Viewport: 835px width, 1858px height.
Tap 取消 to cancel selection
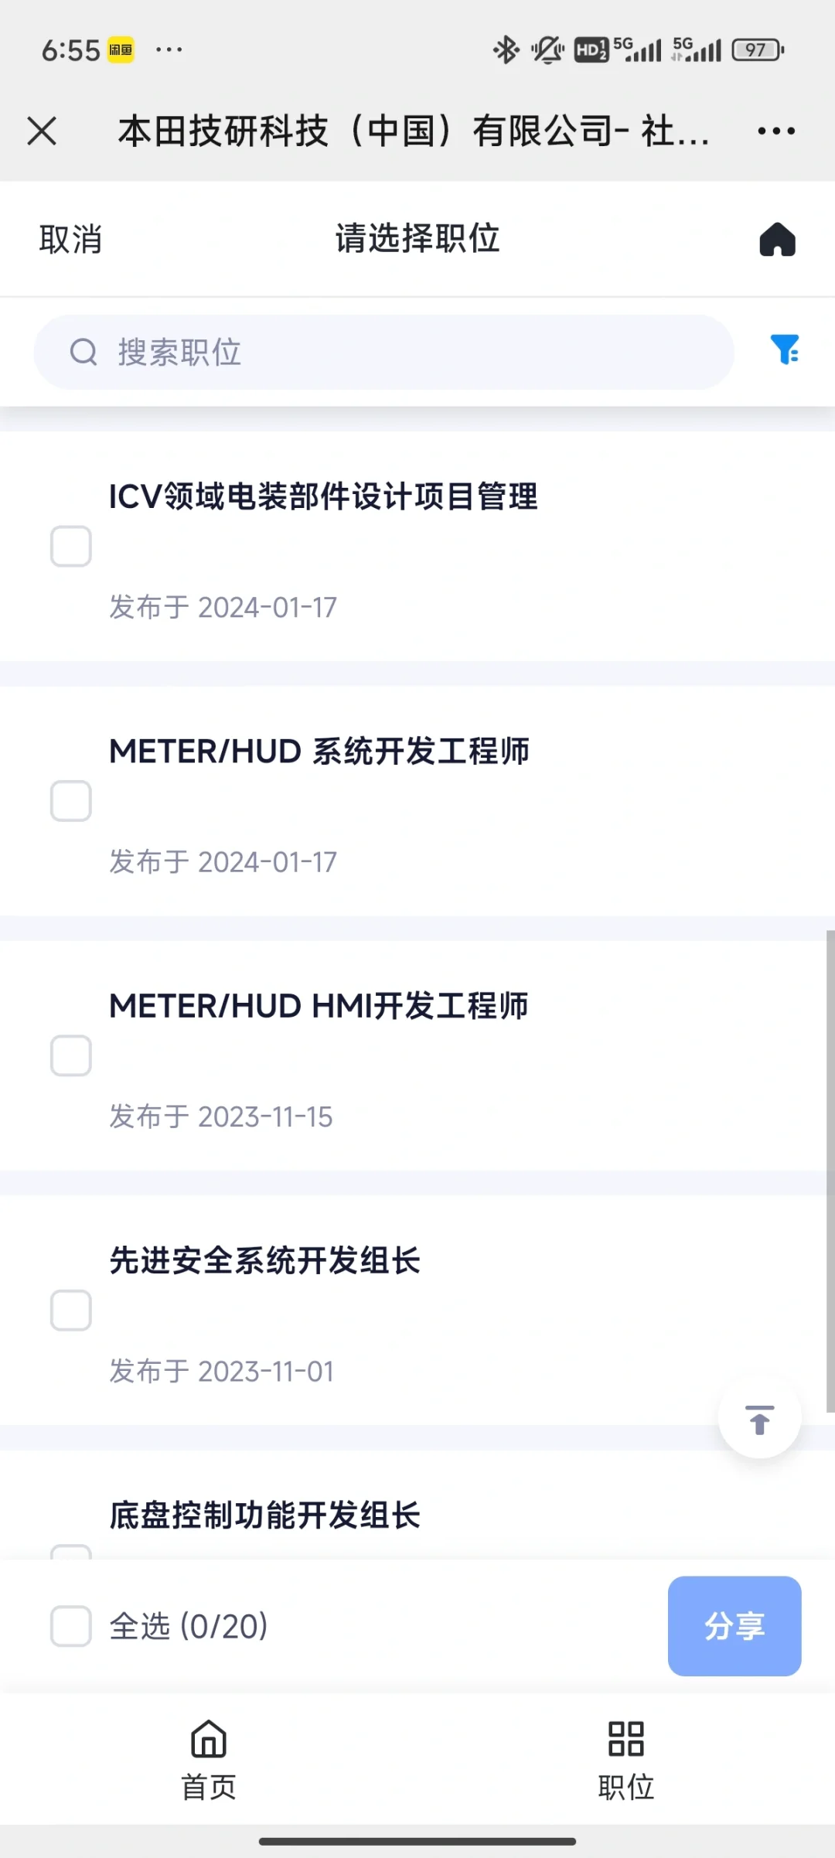pyautogui.click(x=70, y=239)
